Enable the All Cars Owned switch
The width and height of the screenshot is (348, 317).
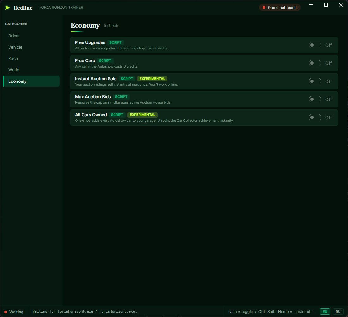pyautogui.click(x=315, y=117)
